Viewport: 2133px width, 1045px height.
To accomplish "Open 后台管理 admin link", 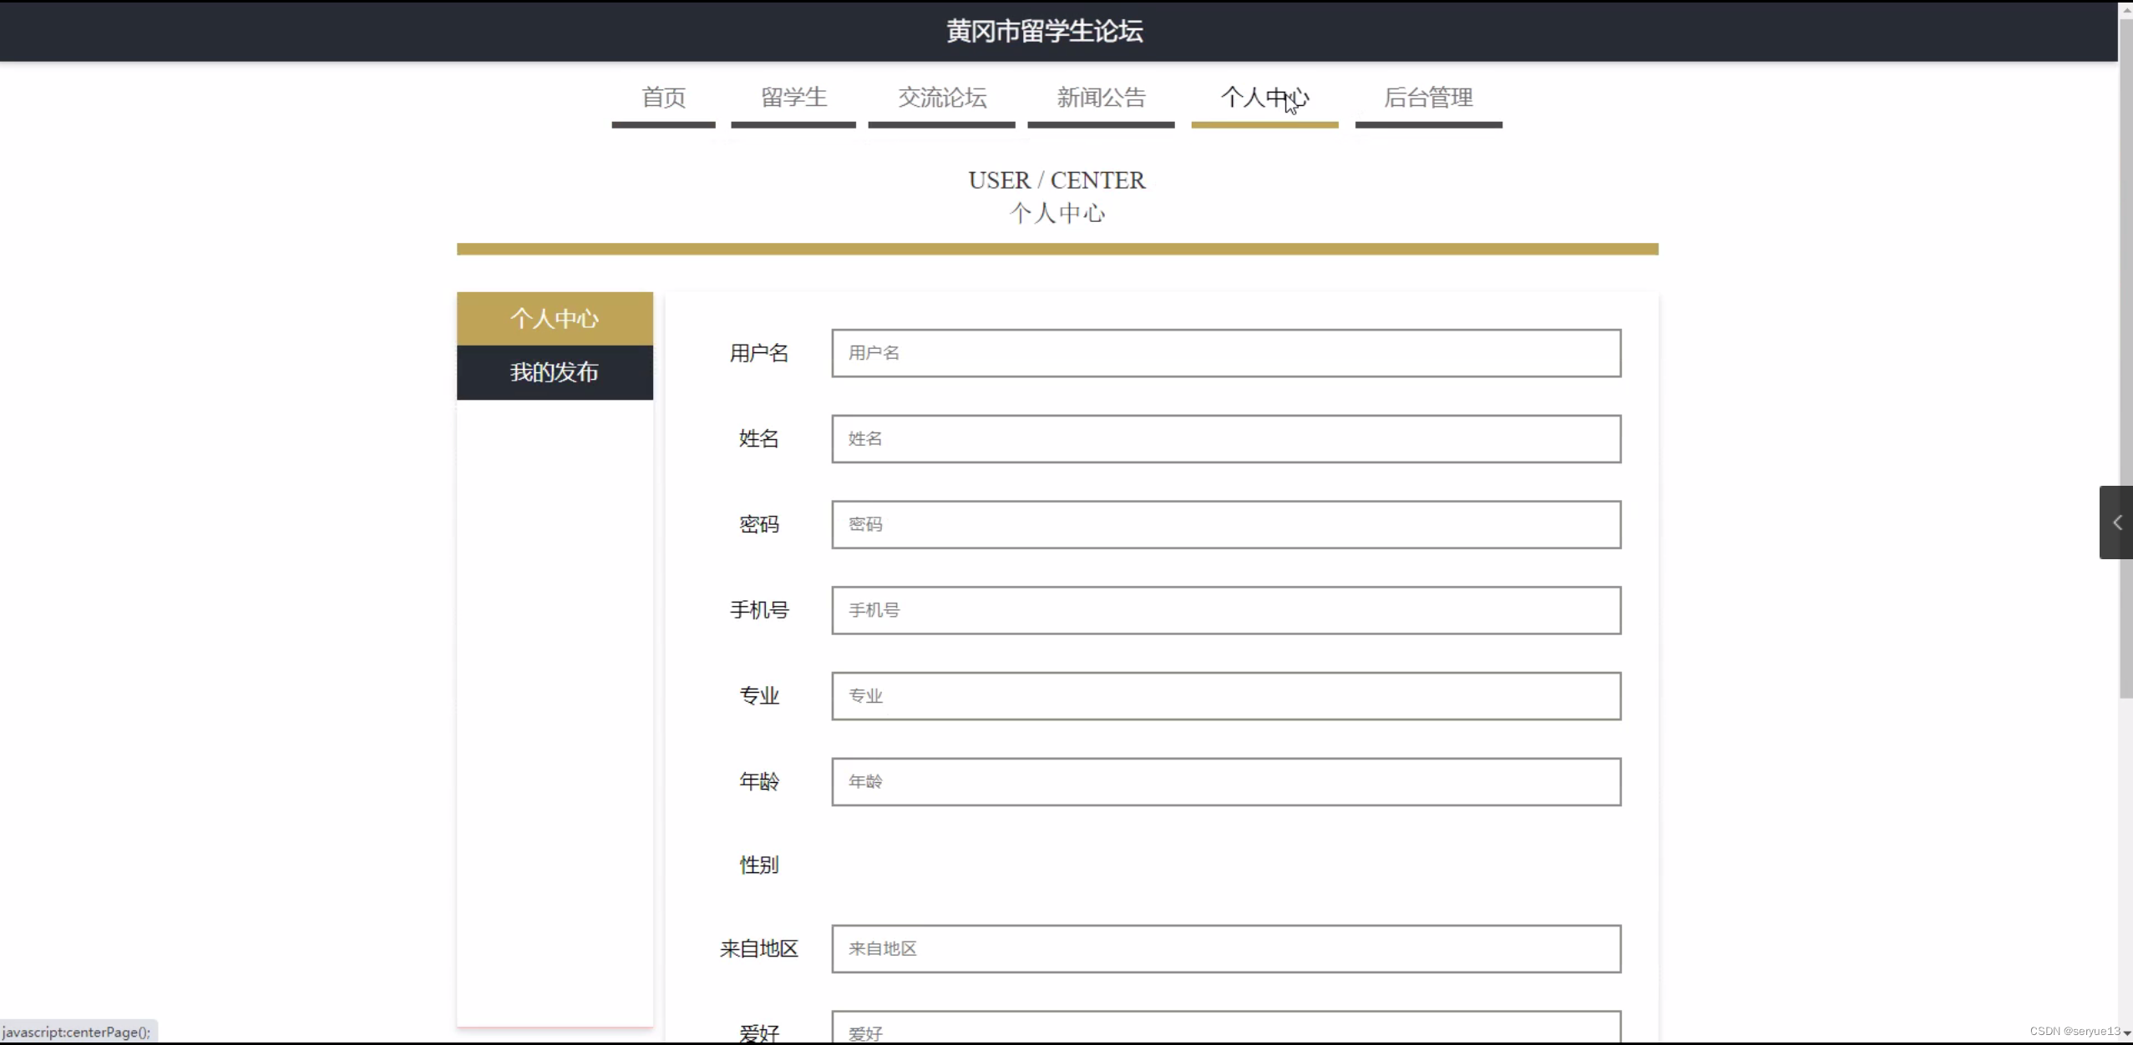I will click(x=1427, y=98).
